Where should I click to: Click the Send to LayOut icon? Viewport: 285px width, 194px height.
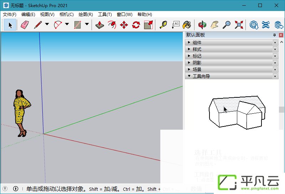point(279,25)
